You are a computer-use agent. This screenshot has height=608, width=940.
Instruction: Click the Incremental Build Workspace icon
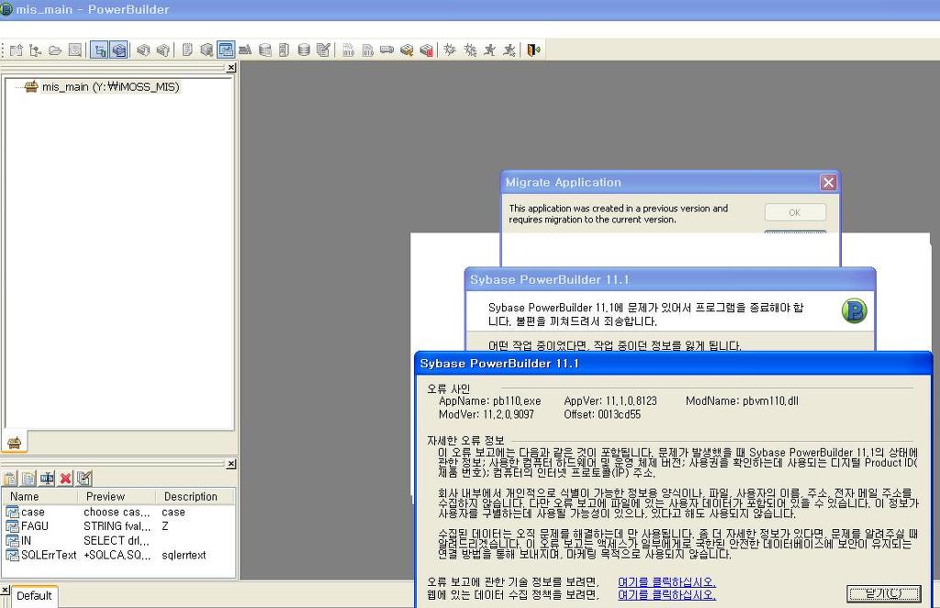point(348,50)
